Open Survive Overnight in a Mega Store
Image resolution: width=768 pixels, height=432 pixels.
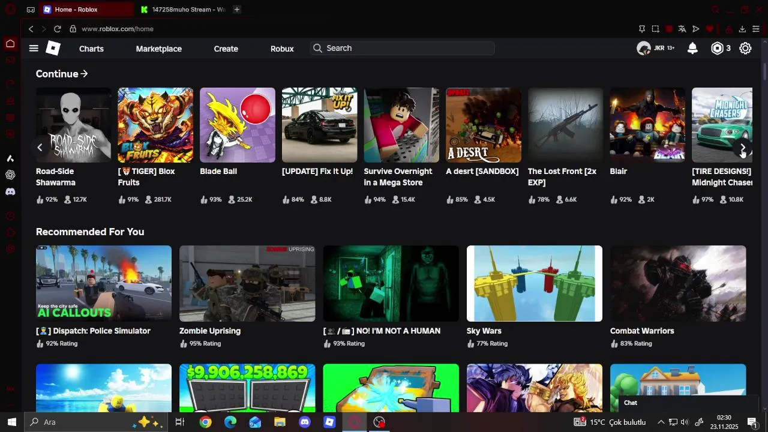tap(401, 125)
